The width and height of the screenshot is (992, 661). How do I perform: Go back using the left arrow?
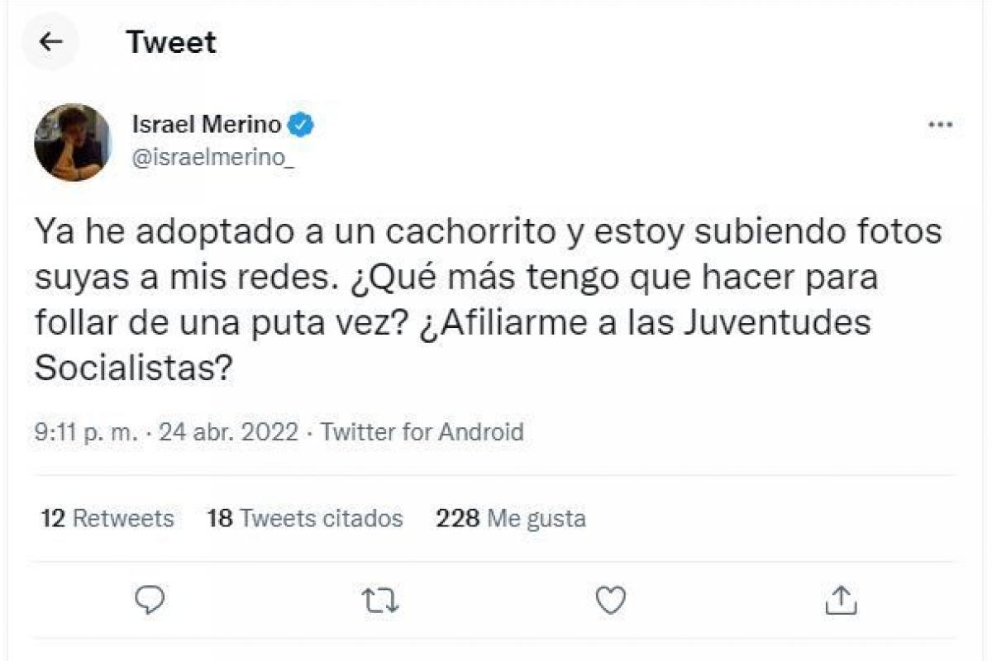(x=51, y=42)
